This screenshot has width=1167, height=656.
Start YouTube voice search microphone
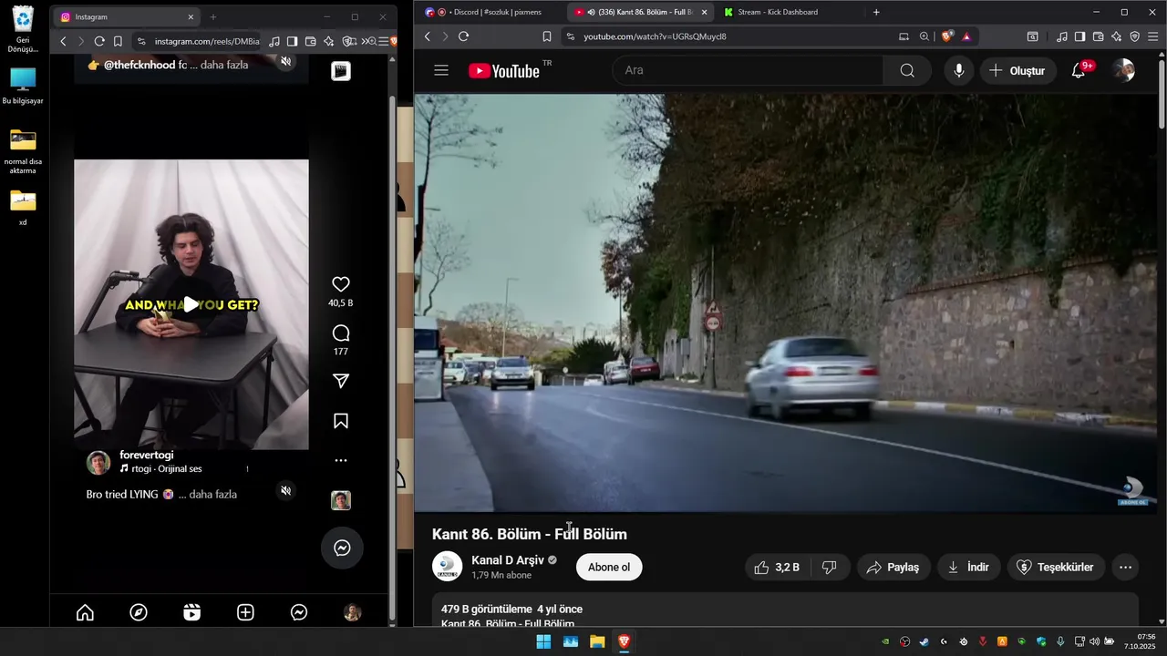pos(959,70)
